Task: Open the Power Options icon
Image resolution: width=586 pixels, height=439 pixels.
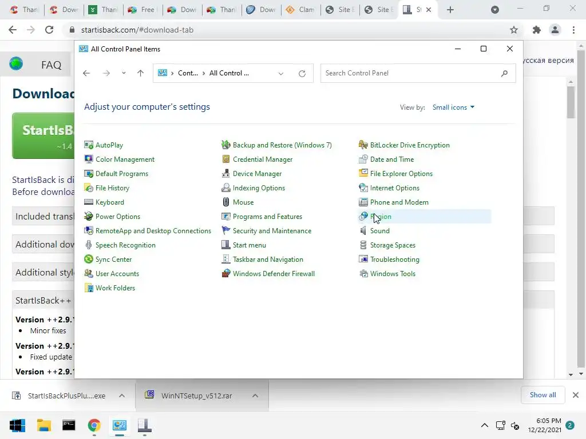Action: pos(89,216)
